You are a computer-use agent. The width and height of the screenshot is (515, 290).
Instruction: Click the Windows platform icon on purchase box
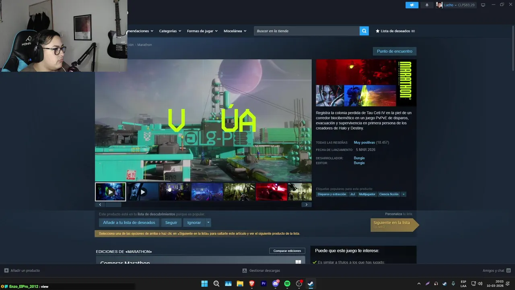(298, 262)
